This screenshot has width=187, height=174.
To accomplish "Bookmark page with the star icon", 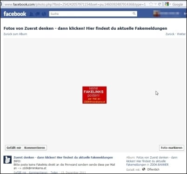I will click(x=151, y=4).
